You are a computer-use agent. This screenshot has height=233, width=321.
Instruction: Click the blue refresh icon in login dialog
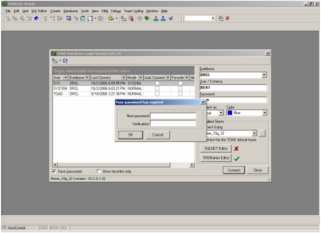(x=65, y=61)
